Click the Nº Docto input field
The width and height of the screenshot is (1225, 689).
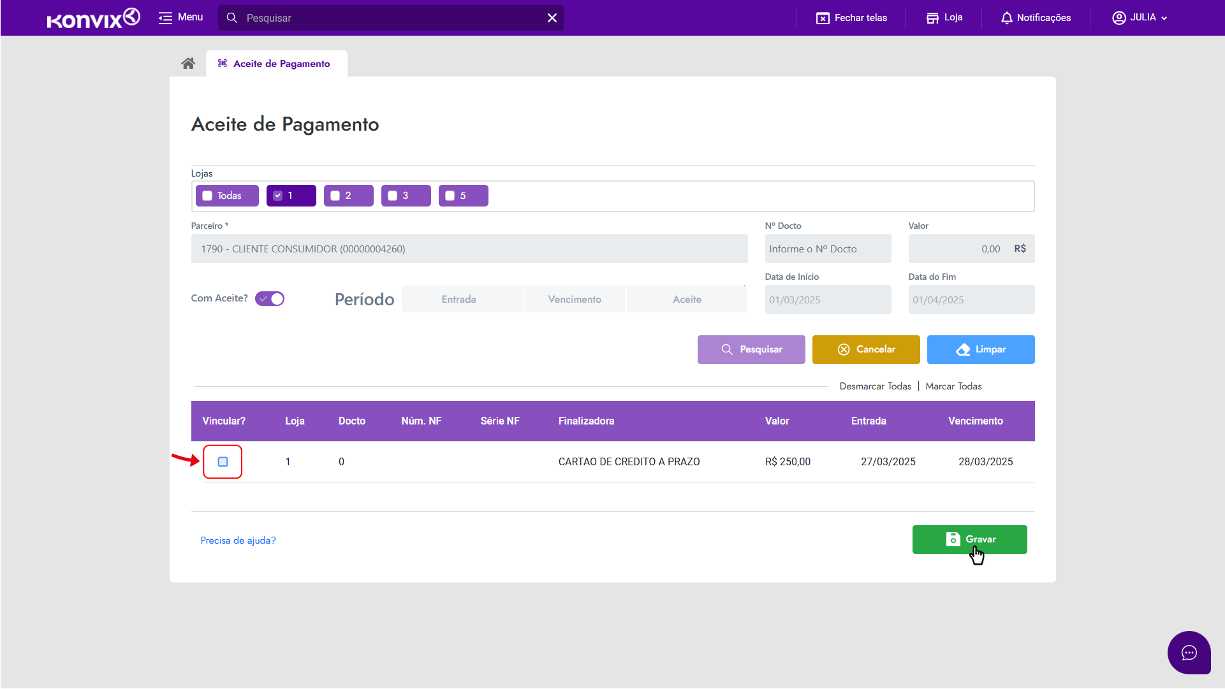tap(827, 249)
